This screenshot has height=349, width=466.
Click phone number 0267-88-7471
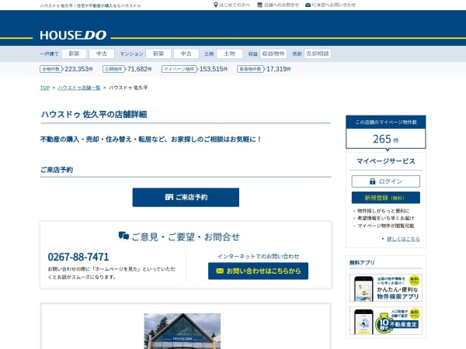click(x=78, y=257)
